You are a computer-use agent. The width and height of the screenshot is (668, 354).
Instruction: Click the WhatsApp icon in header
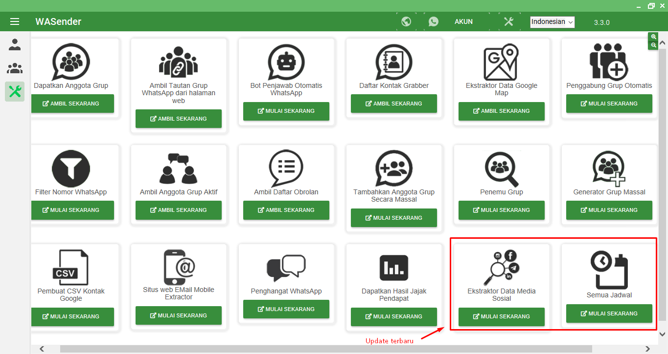point(433,21)
